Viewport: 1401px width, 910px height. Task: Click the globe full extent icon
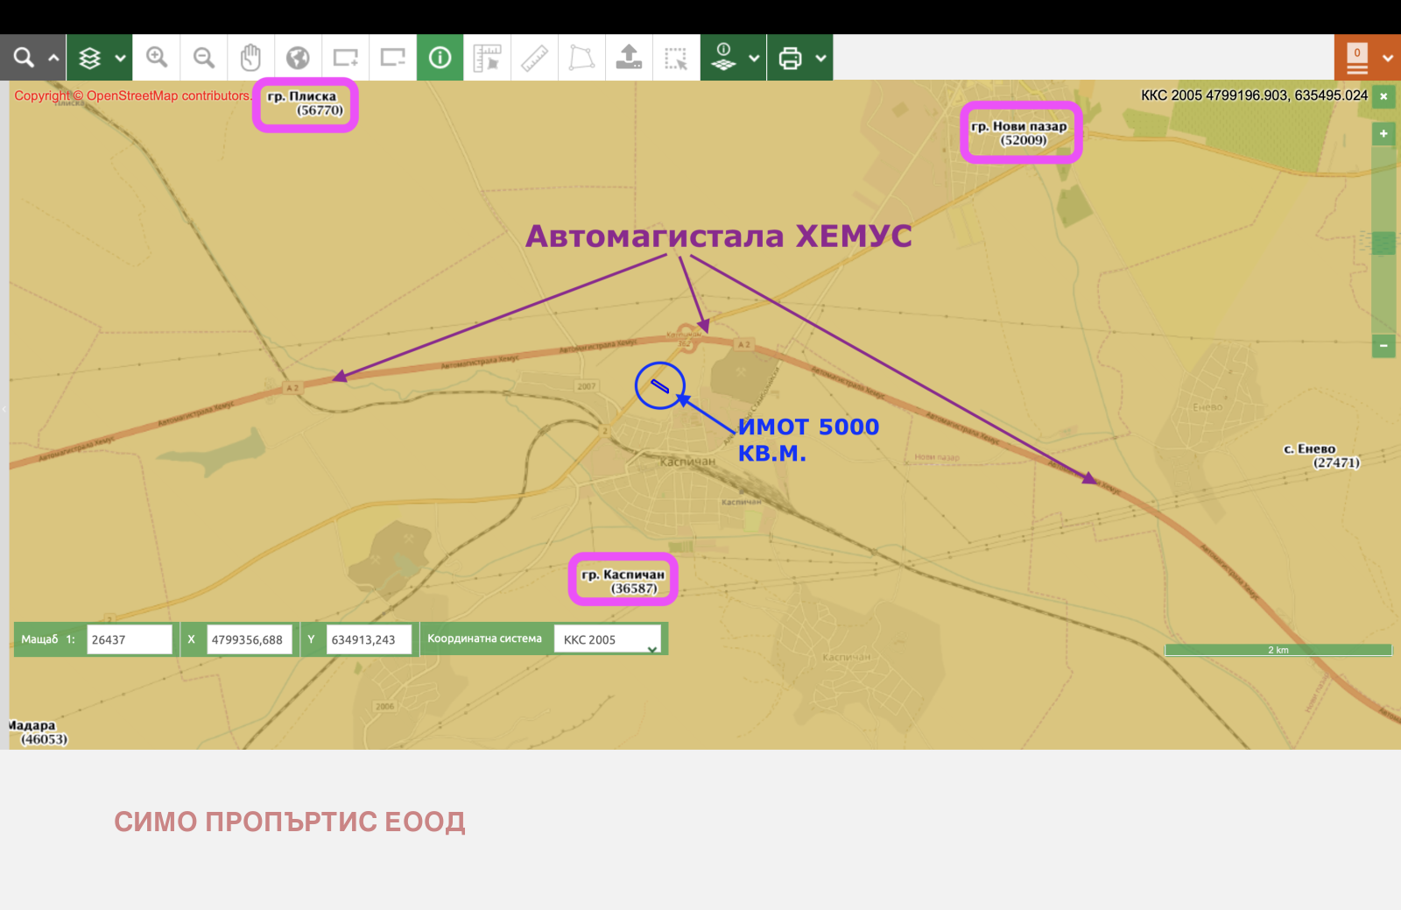[299, 58]
